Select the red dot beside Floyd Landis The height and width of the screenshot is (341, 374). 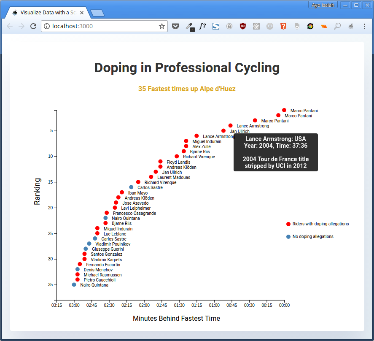pos(161,162)
